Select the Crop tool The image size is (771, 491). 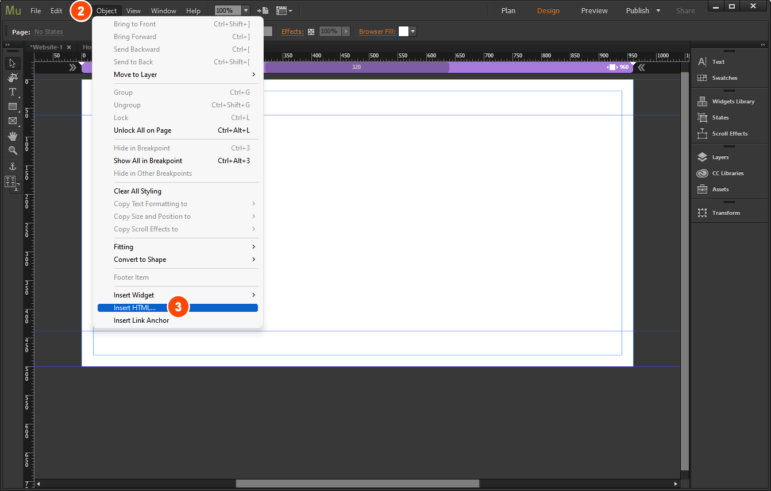pos(13,77)
